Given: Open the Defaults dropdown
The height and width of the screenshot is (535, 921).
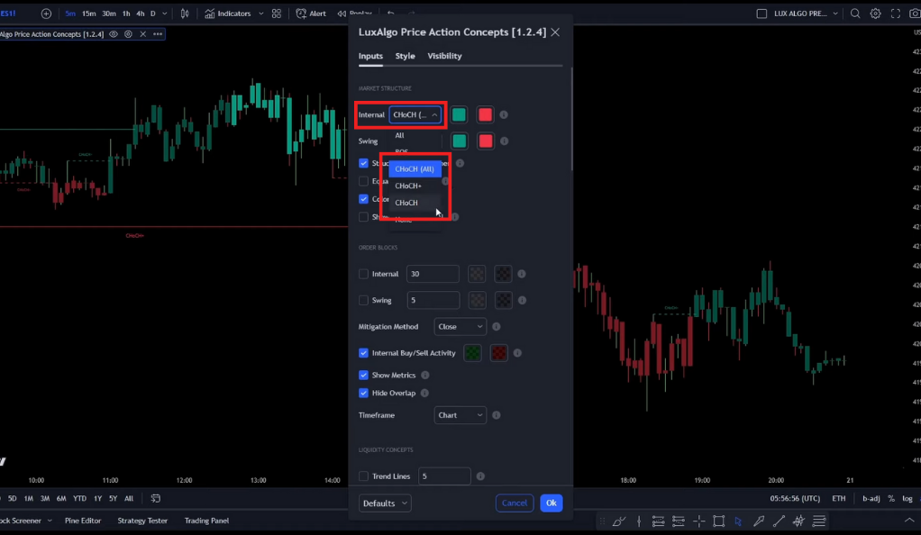Looking at the screenshot, I should (x=385, y=503).
